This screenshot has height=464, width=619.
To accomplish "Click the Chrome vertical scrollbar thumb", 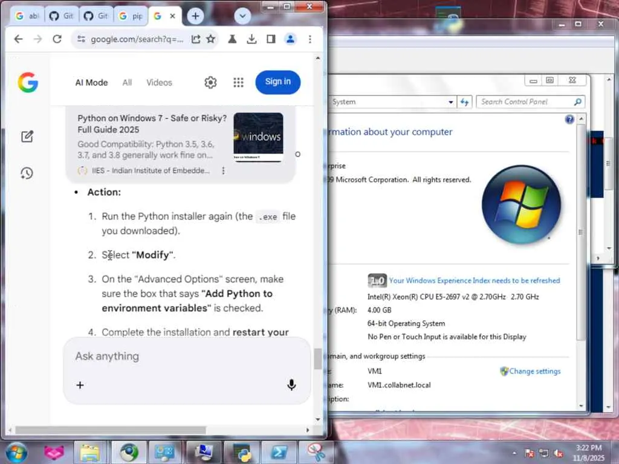I will (318, 359).
